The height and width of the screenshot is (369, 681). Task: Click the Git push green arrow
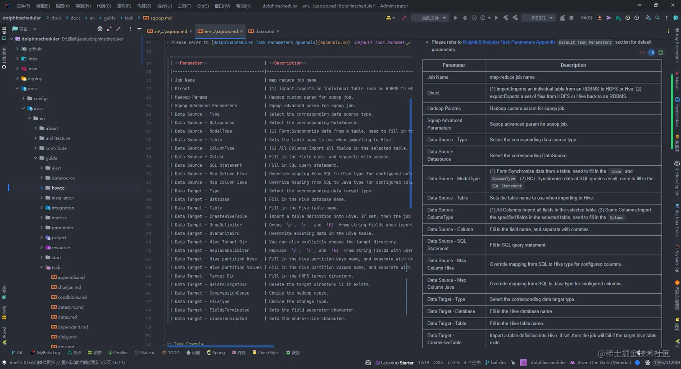coord(618,18)
